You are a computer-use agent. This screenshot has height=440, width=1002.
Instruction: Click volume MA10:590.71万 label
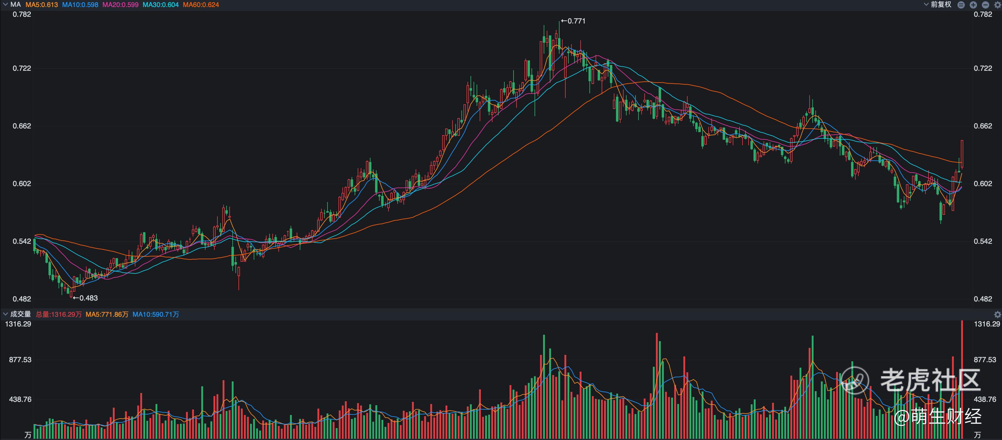[156, 314]
